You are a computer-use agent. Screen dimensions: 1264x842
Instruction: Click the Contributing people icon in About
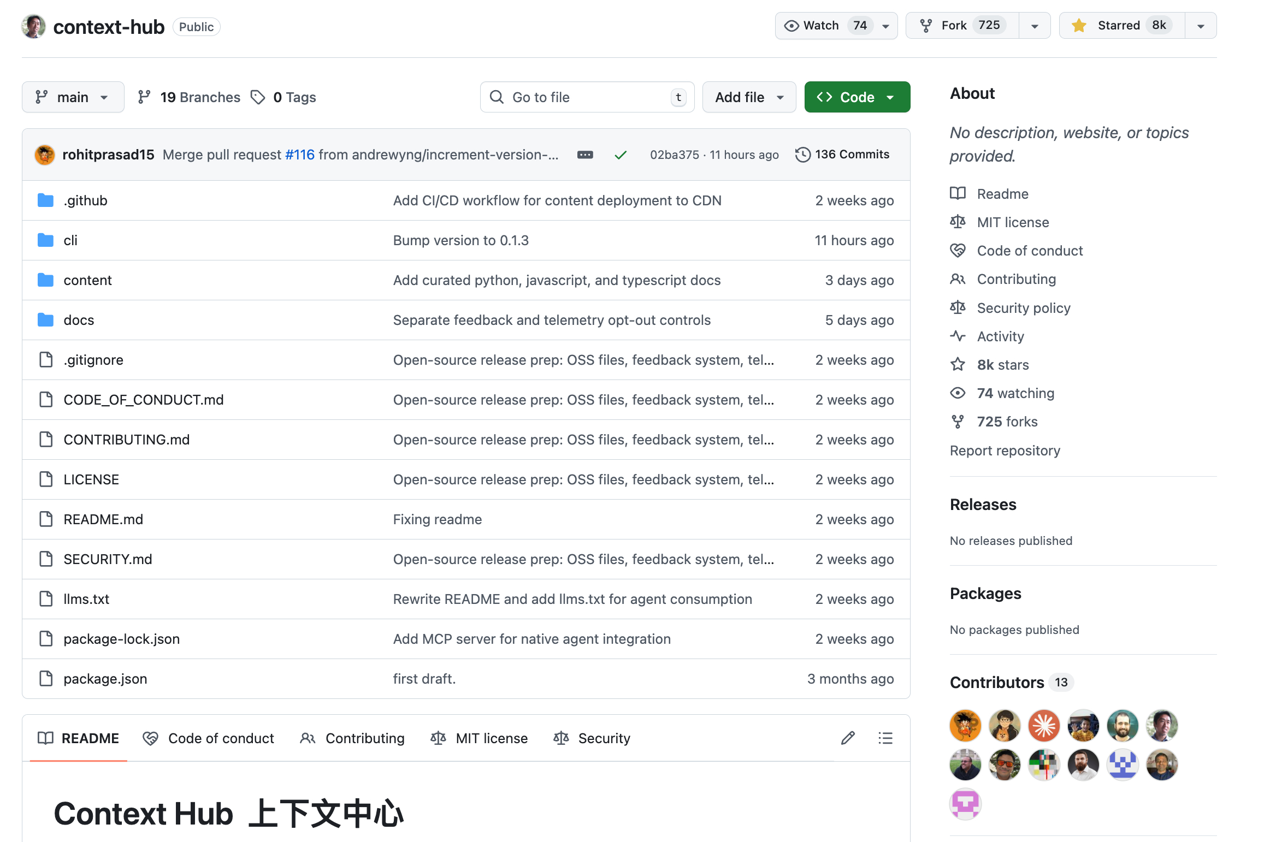click(958, 279)
